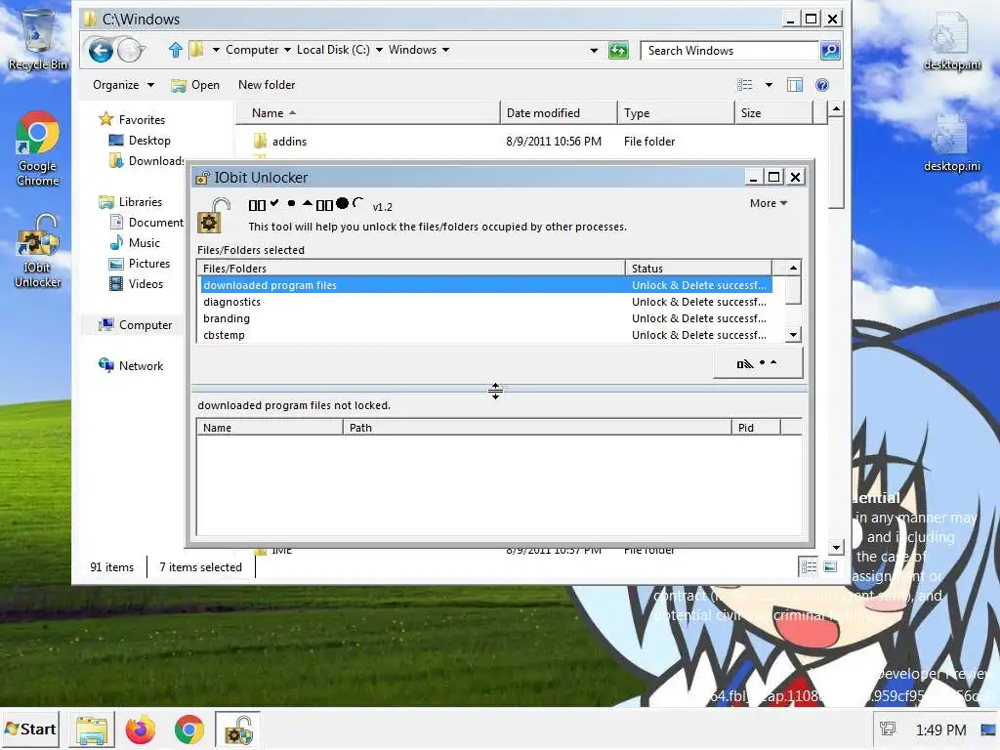This screenshot has width=1000, height=750.
Task: Click Explorer scrollbar down arrow
Action: 836,547
